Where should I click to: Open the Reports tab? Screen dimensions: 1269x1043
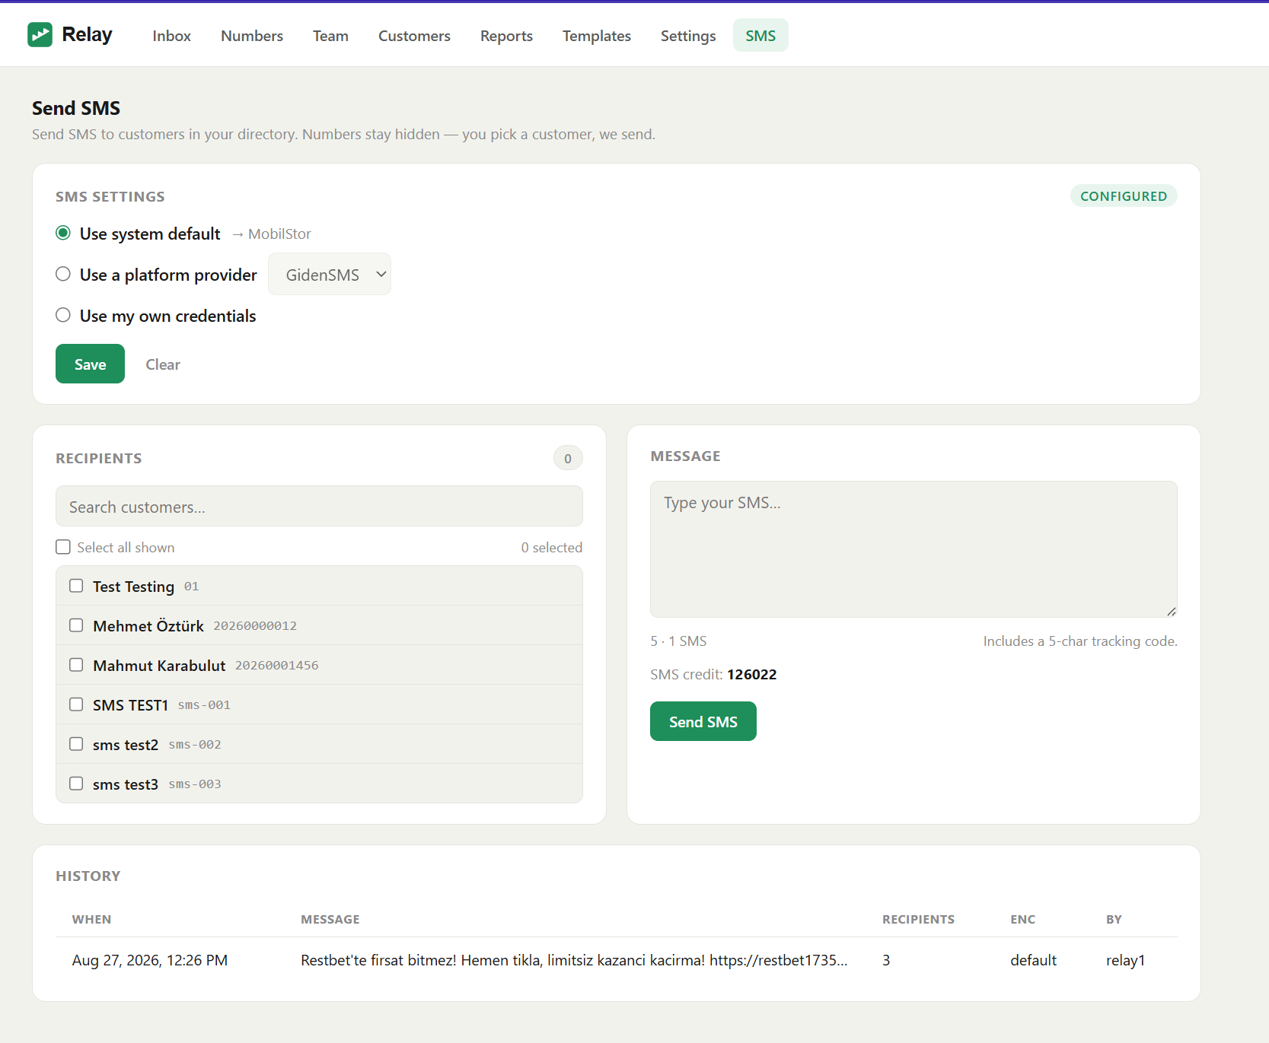[506, 36]
